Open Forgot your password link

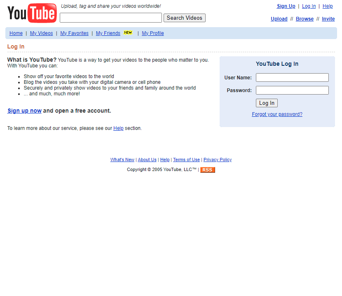(277, 114)
